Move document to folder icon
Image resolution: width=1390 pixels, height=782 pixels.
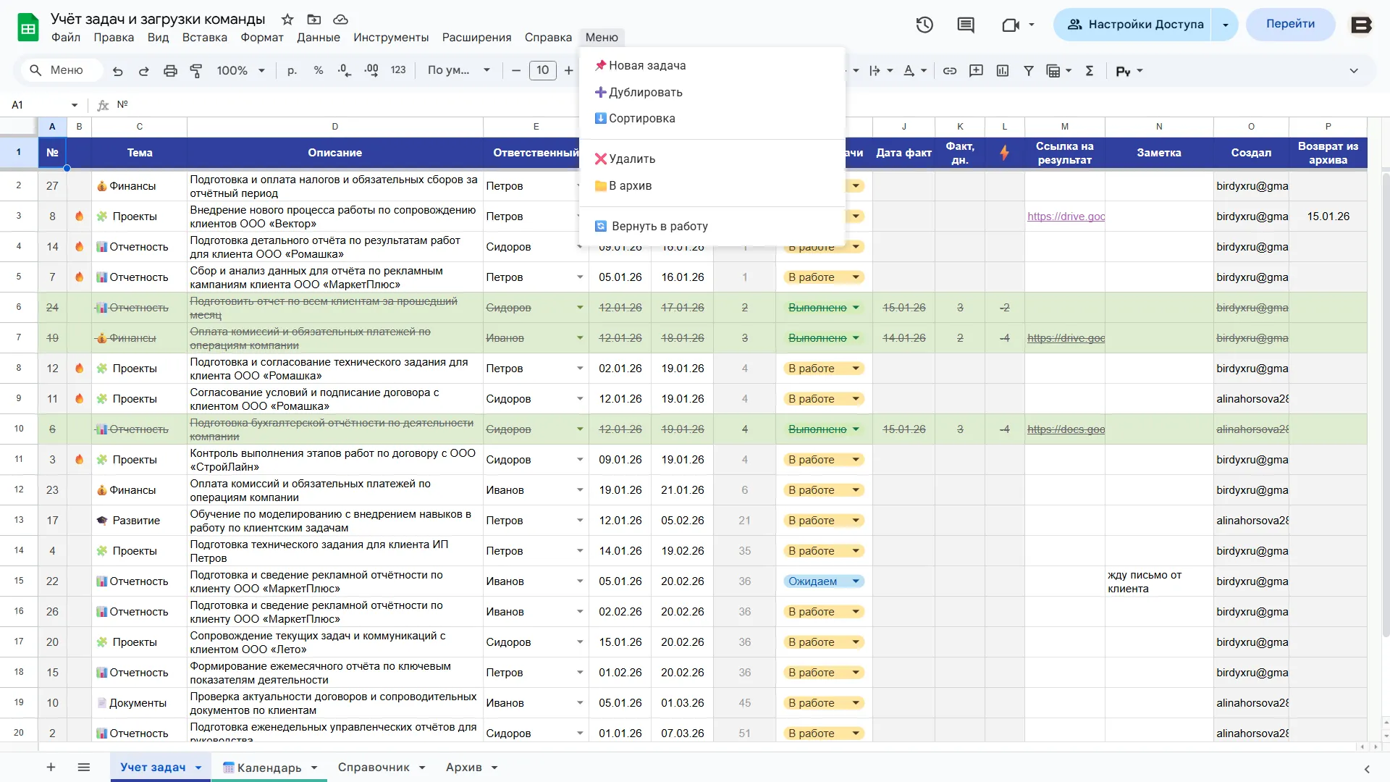(313, 19)
